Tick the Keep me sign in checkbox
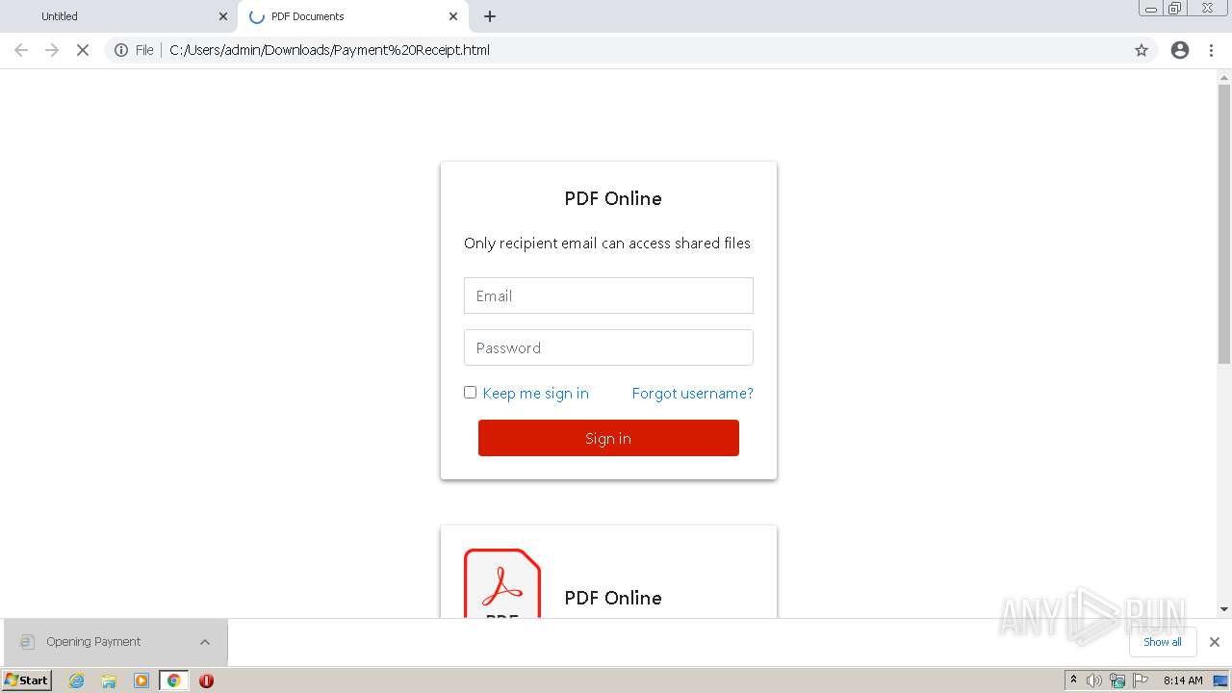 470,392
